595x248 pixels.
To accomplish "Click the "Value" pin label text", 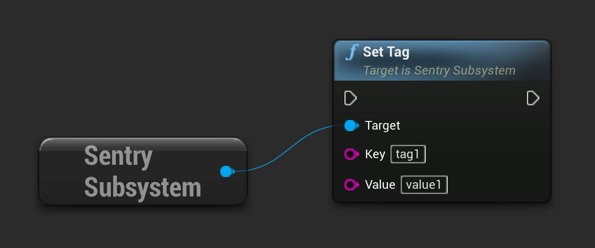I will [380, 185].
